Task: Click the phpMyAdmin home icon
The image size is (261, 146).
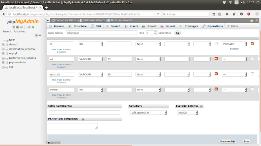Action: 13,27
